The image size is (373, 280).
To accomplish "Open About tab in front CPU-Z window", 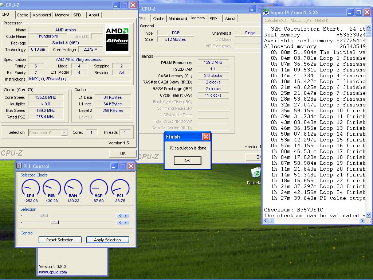I will pos(94,15).
